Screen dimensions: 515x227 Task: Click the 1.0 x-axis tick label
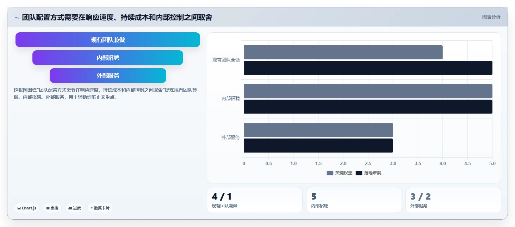[293, 163]
